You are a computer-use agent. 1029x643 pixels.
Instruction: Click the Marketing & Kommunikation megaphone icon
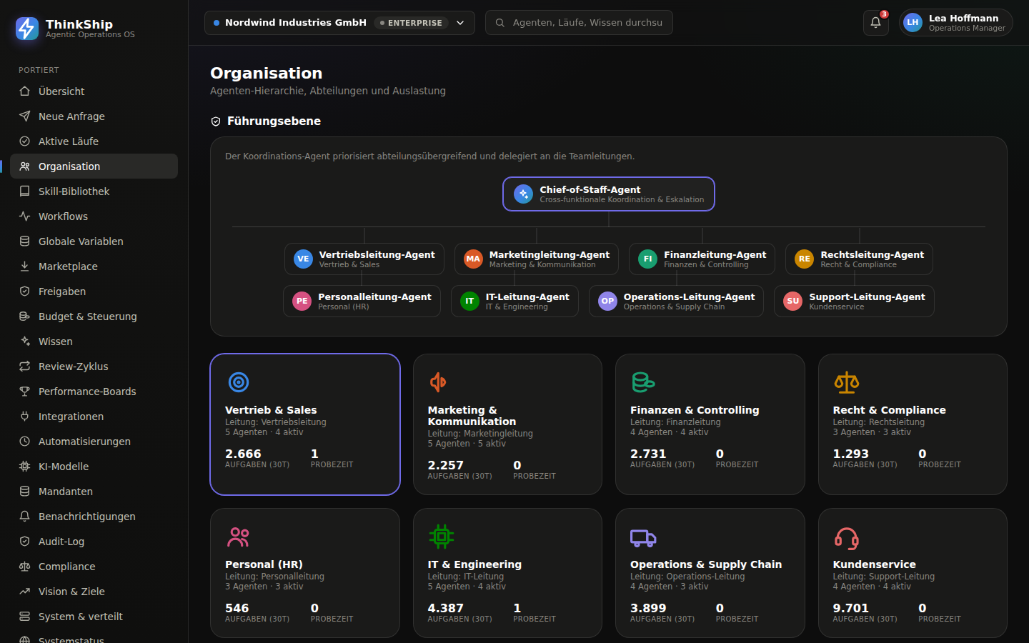click(439, 382)
